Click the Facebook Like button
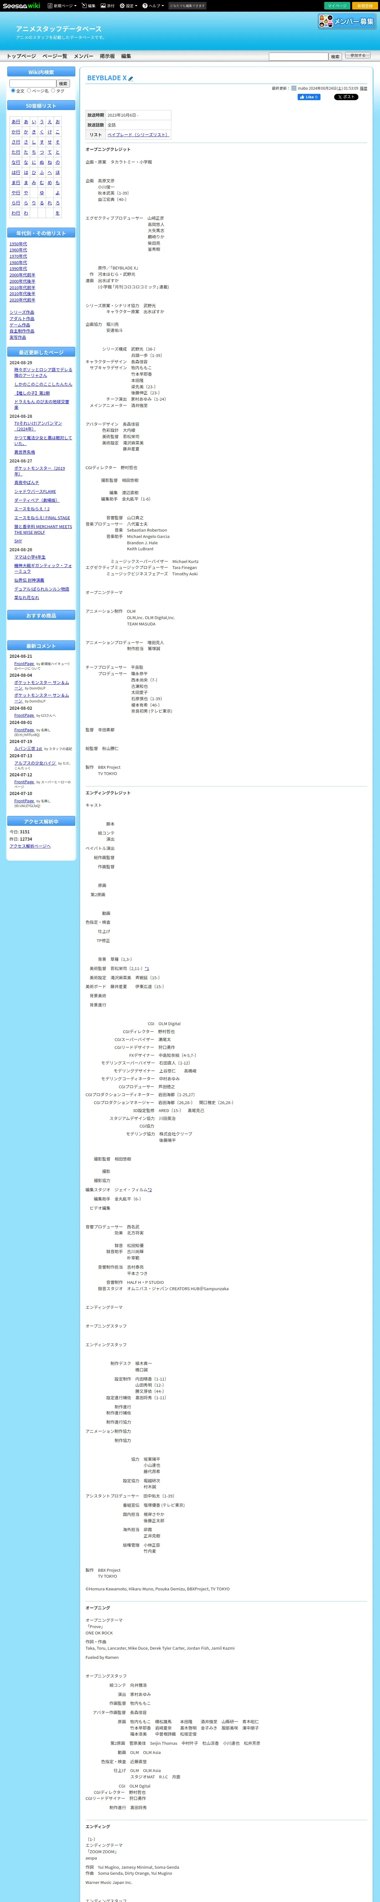Viewport: 380px width, 1902px height. [309, 97]
